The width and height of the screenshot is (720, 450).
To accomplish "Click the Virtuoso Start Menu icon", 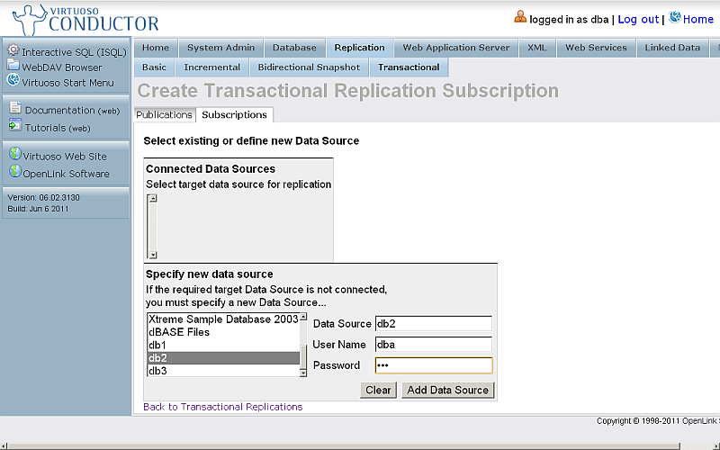I will pos(13,81).
